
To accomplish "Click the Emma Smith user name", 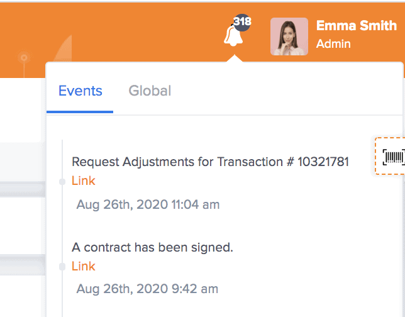I will tap(357, 26).
